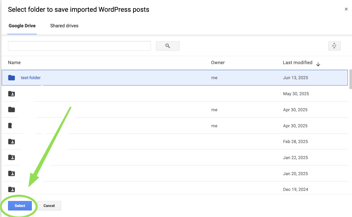
Task: Click the Jun 13, 2025 date cell
Action: pos(296,78)
